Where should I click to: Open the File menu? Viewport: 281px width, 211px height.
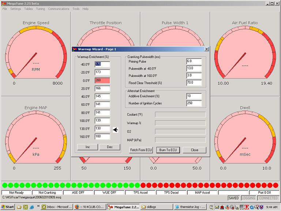click(5, 9)
